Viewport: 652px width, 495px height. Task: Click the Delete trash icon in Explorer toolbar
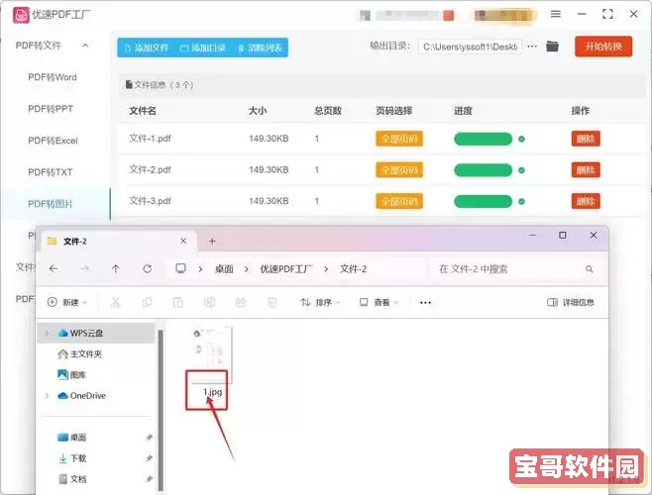click(272, 302)
